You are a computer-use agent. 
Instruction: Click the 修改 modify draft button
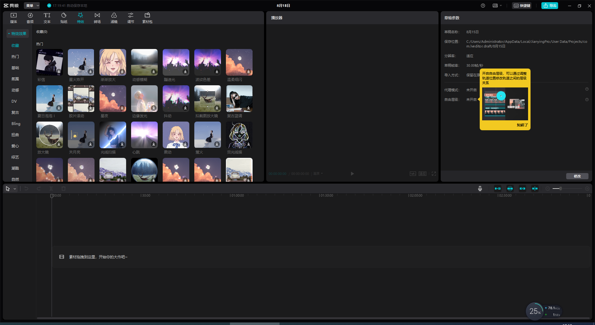coord(577,176)
